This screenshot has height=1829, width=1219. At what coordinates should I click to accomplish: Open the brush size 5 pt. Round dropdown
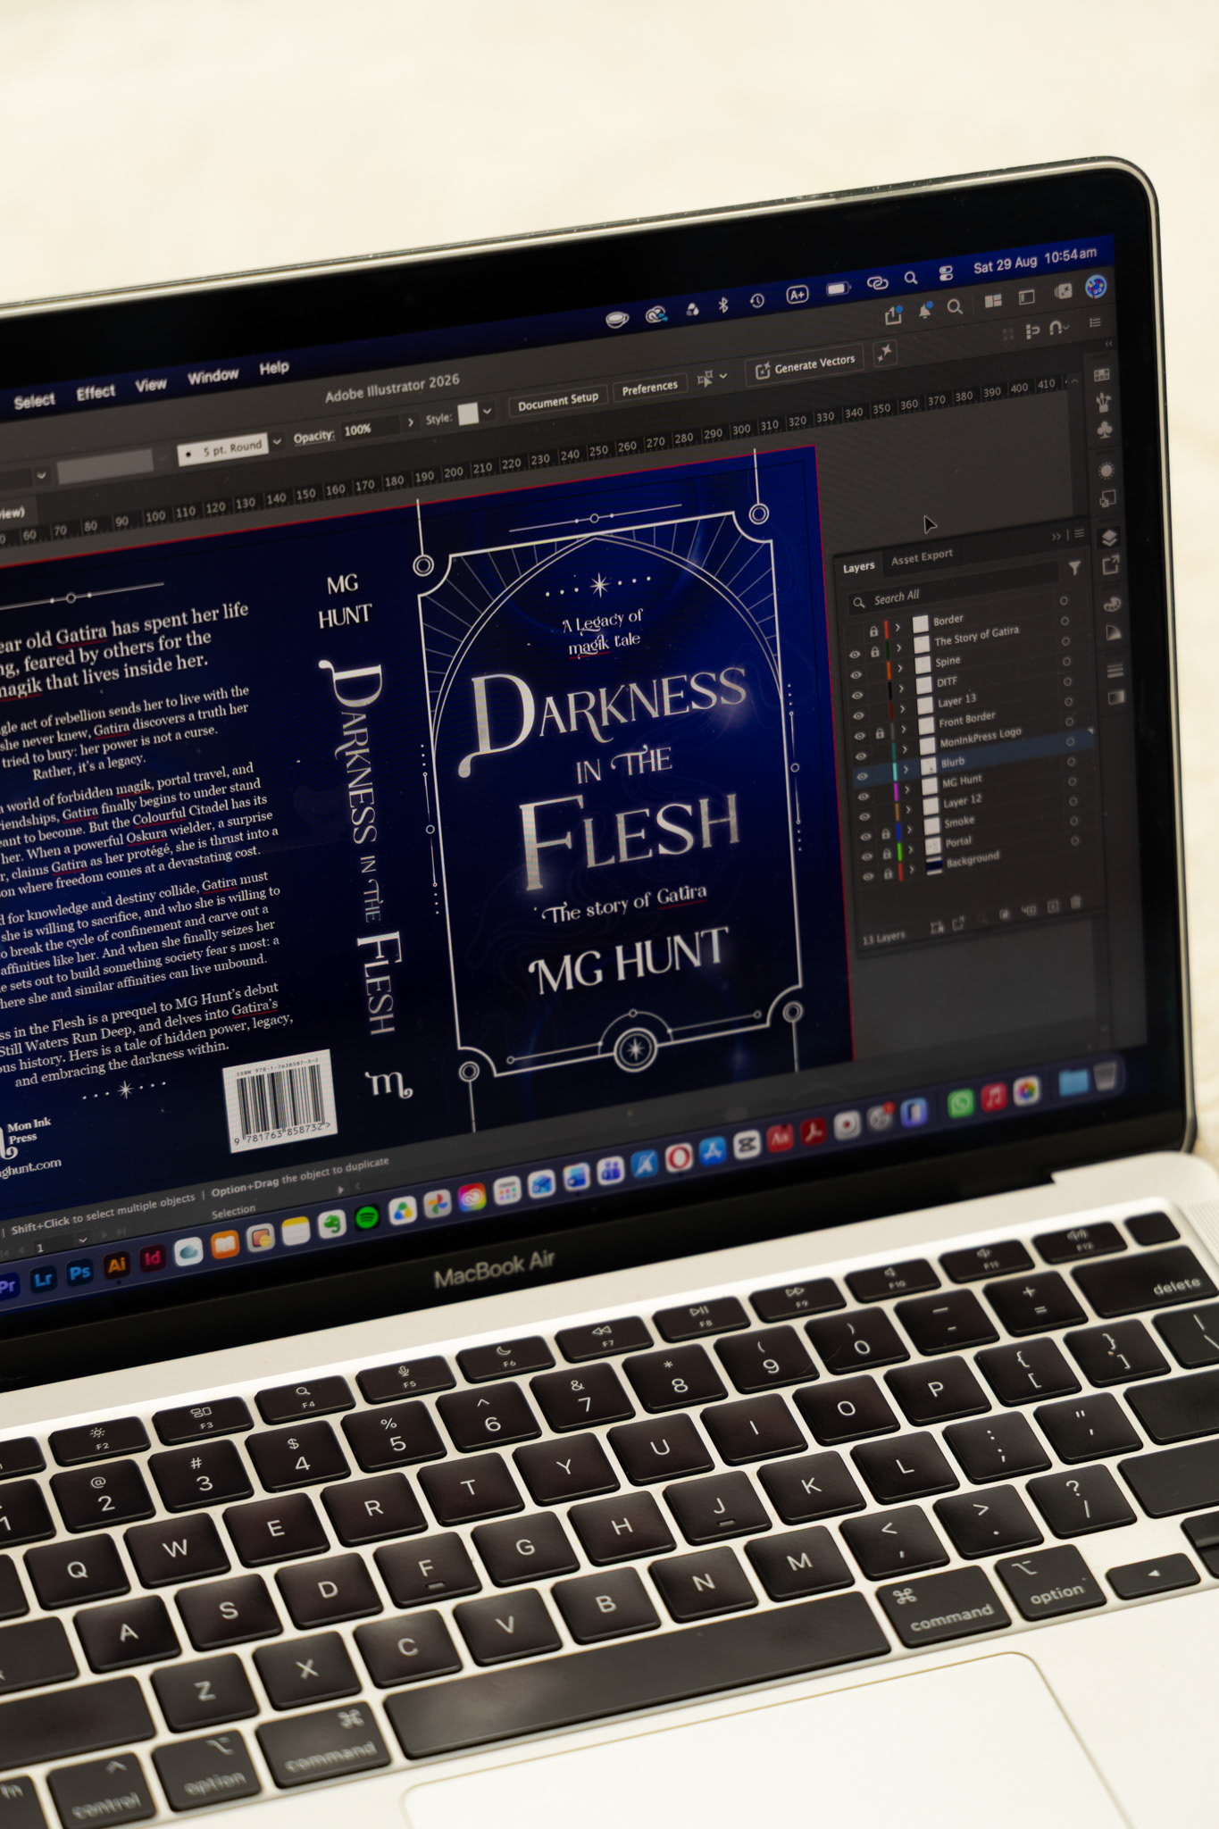(x=277, y=440)
